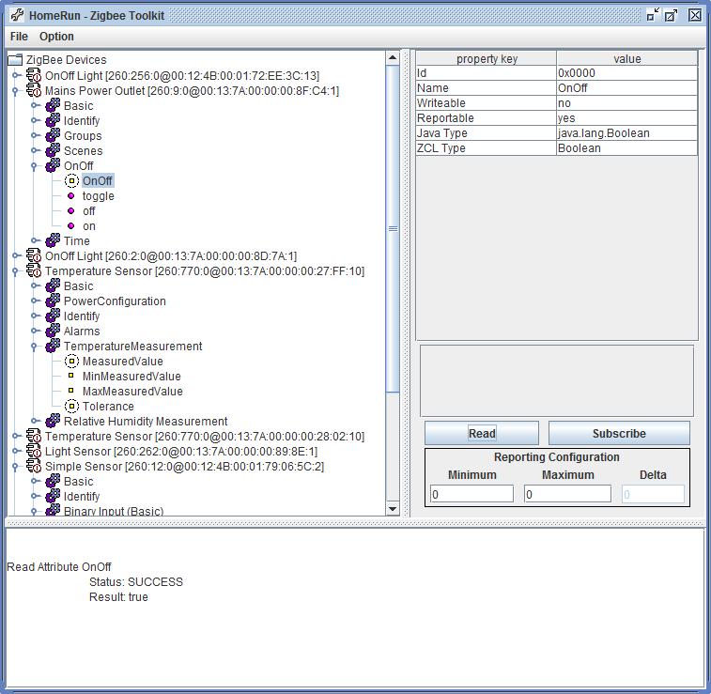
Task: Click the Read button
Action: [482, 433]
